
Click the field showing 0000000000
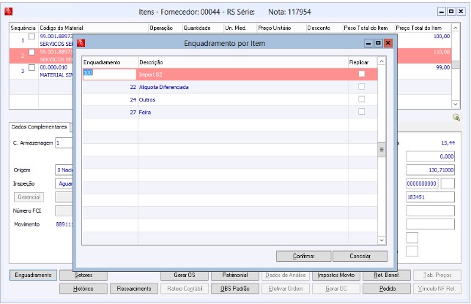pos(422,183)
